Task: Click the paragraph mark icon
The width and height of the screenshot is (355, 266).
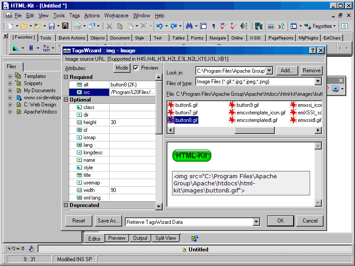Action: pos(213,26)
